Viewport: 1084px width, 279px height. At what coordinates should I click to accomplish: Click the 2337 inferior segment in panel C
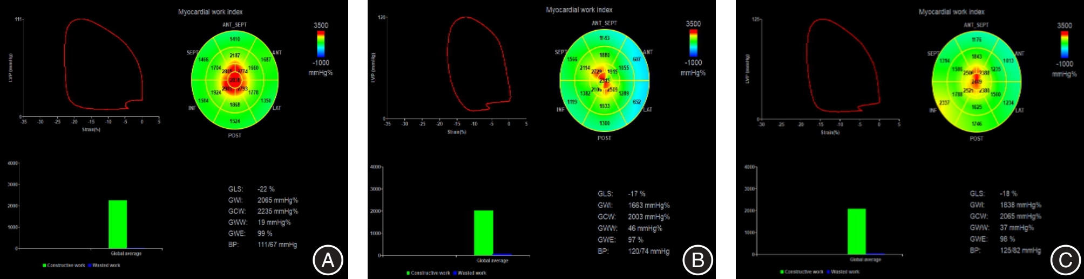pos(944,103)
